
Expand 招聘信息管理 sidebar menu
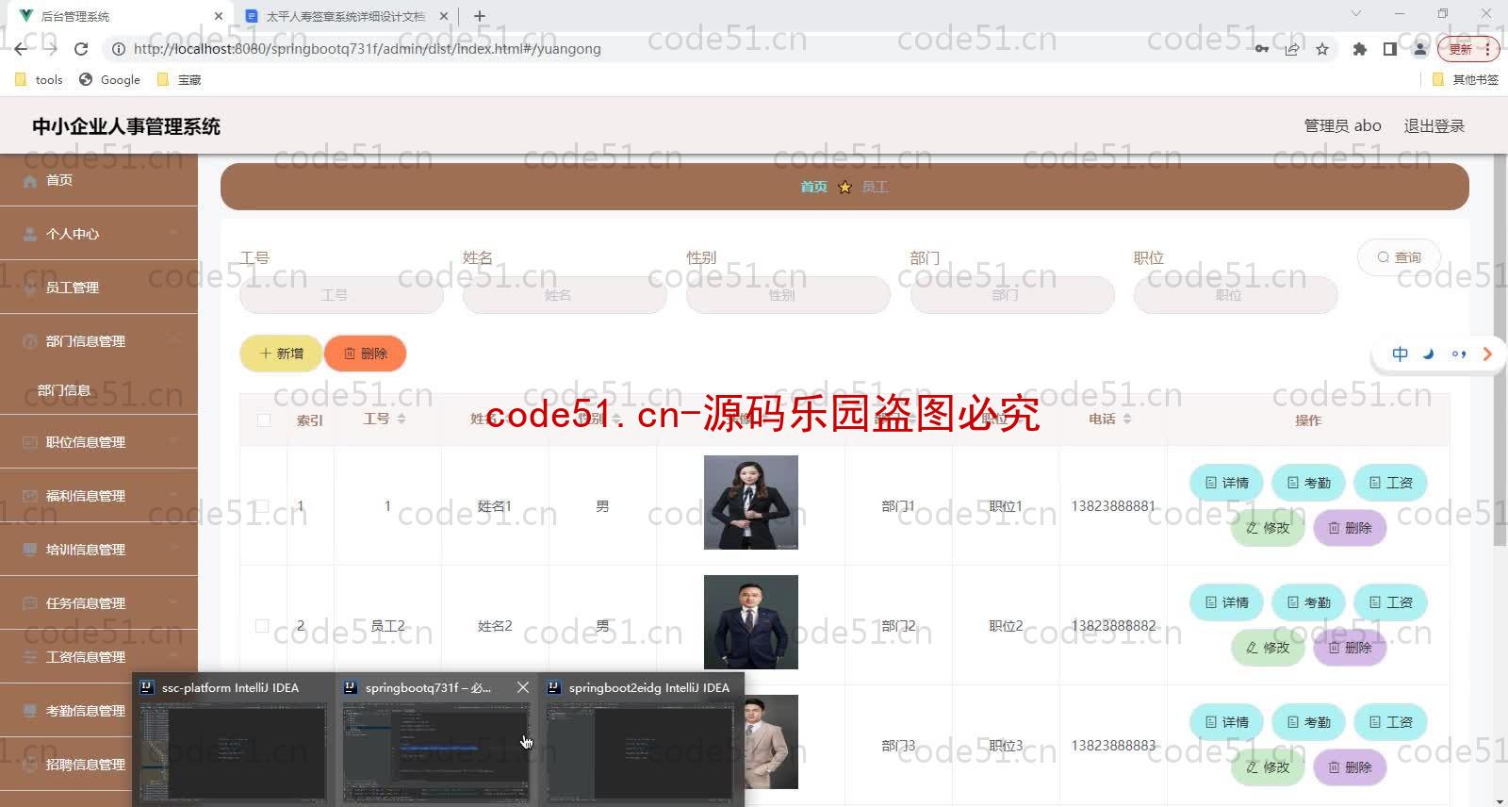[99, 765]
